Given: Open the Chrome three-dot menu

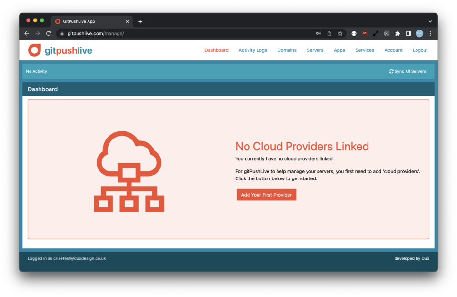Looking at the screenshot, I should 430,33.
